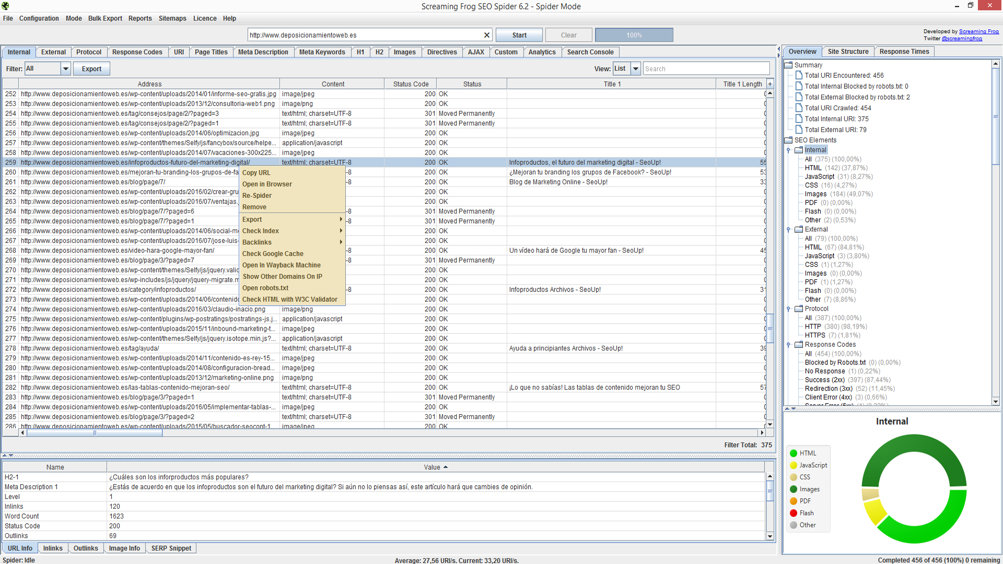Click the Summary folder icon
The width and height of the screenshot is (1003, 564).
pos(788,65)
